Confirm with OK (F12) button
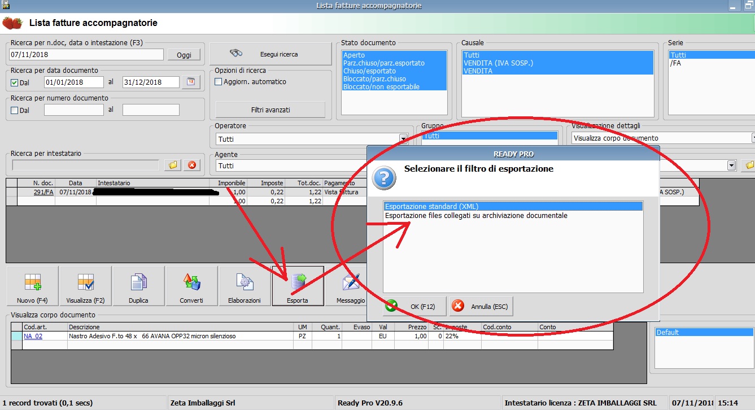The width and height of the screenshot is (755, 410). pos(414,307)
